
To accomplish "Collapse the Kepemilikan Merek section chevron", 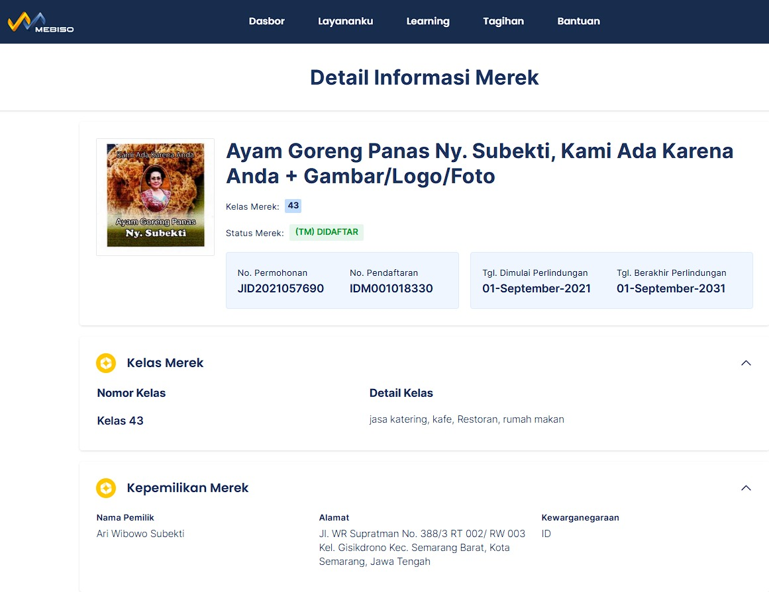I will [x=746, y=487].
